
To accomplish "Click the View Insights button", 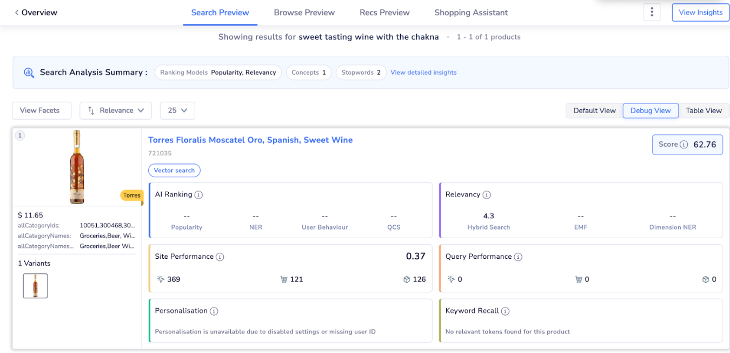I will [701, 12].
